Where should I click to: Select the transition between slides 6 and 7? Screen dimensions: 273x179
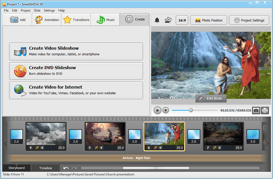click(194, 136)
